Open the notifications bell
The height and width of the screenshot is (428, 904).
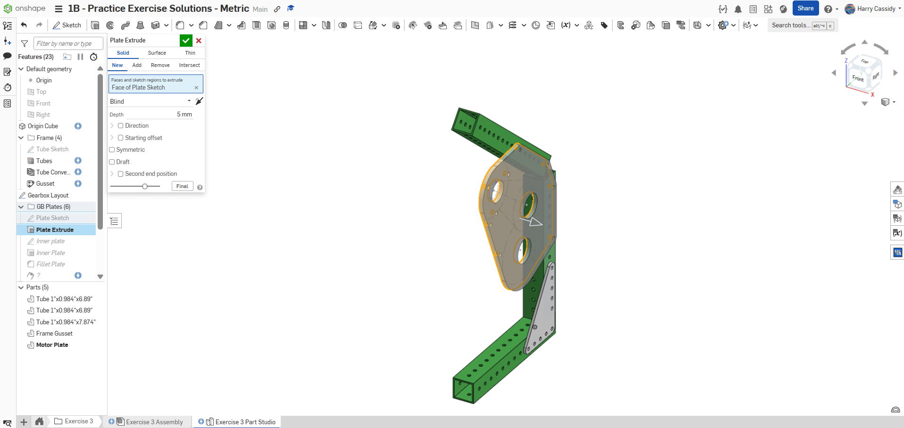click(738, 9)
